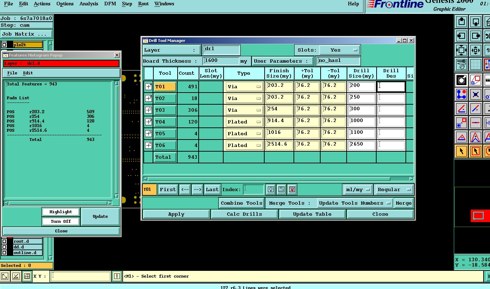Viewport: 490px width, 289px height.
Task: Click the zoom out expand icon
Action: [x=461, y=50]
